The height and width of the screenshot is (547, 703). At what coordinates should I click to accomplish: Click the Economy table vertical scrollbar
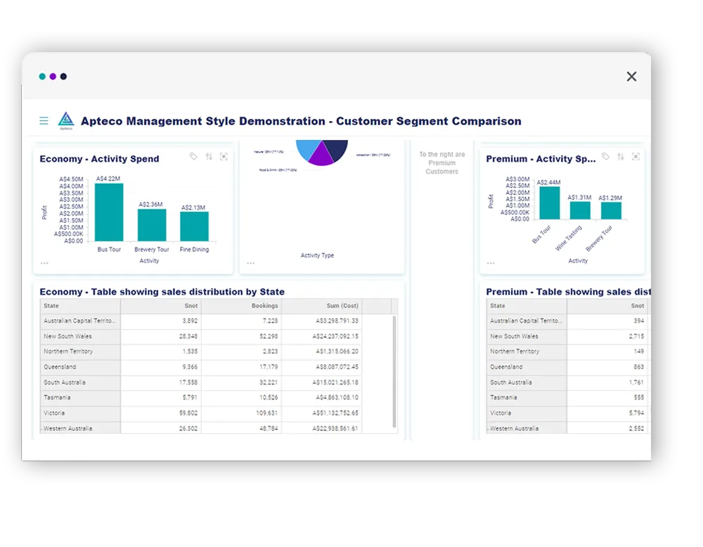(x=394, y=371)
